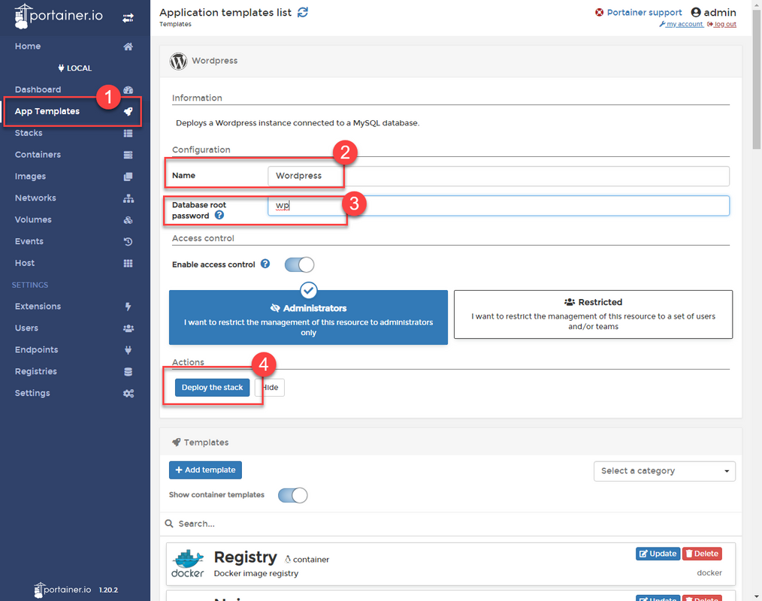Update the Registry template
The height and width of the screenshot is (601, 762).
click(x=658, y=554)
